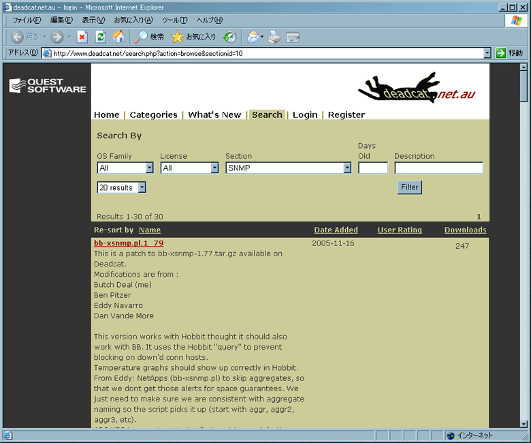Open the Forward button history dropdown arrow

tap(69, 37)
